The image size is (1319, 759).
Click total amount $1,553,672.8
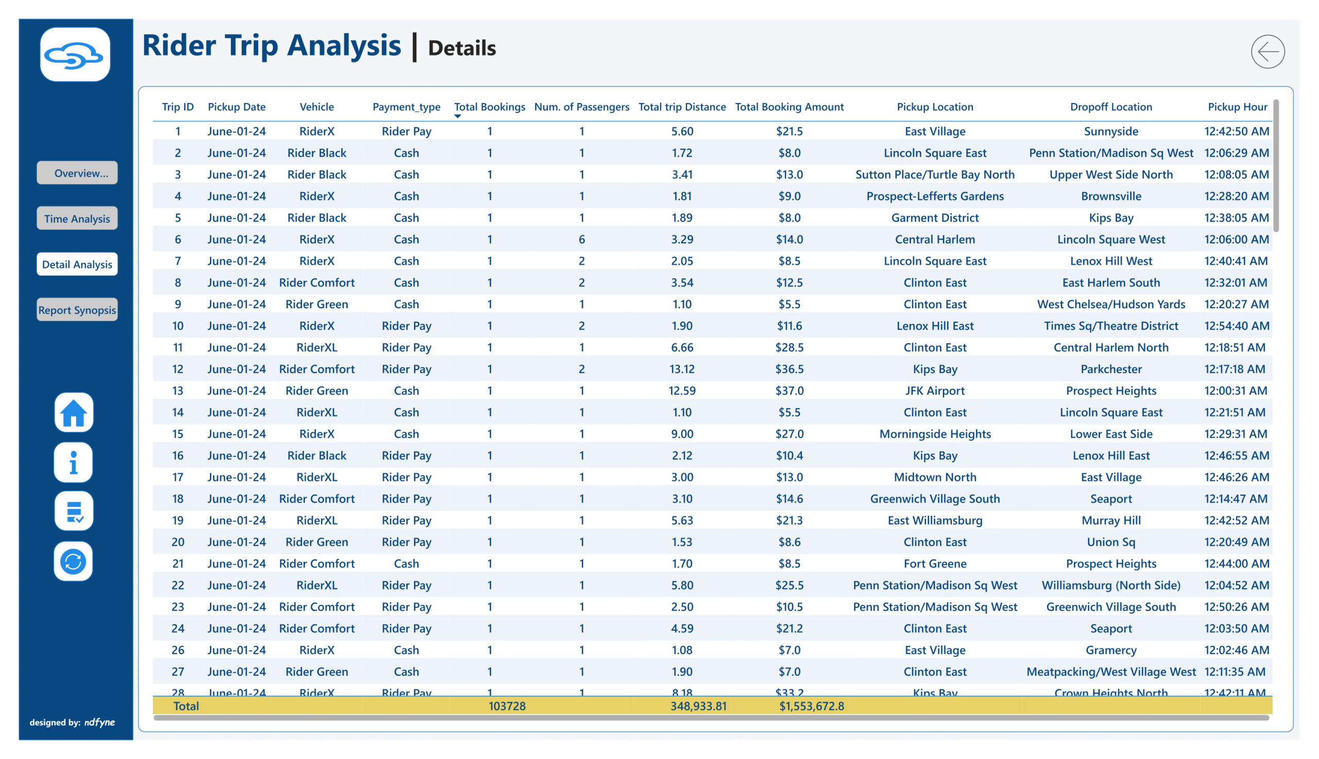(x=812, y=706)
